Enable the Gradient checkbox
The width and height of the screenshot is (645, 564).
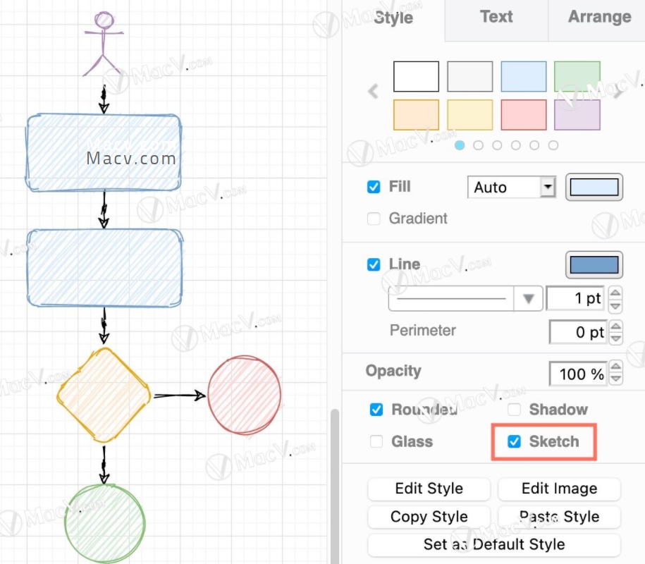tap(374, 219)
